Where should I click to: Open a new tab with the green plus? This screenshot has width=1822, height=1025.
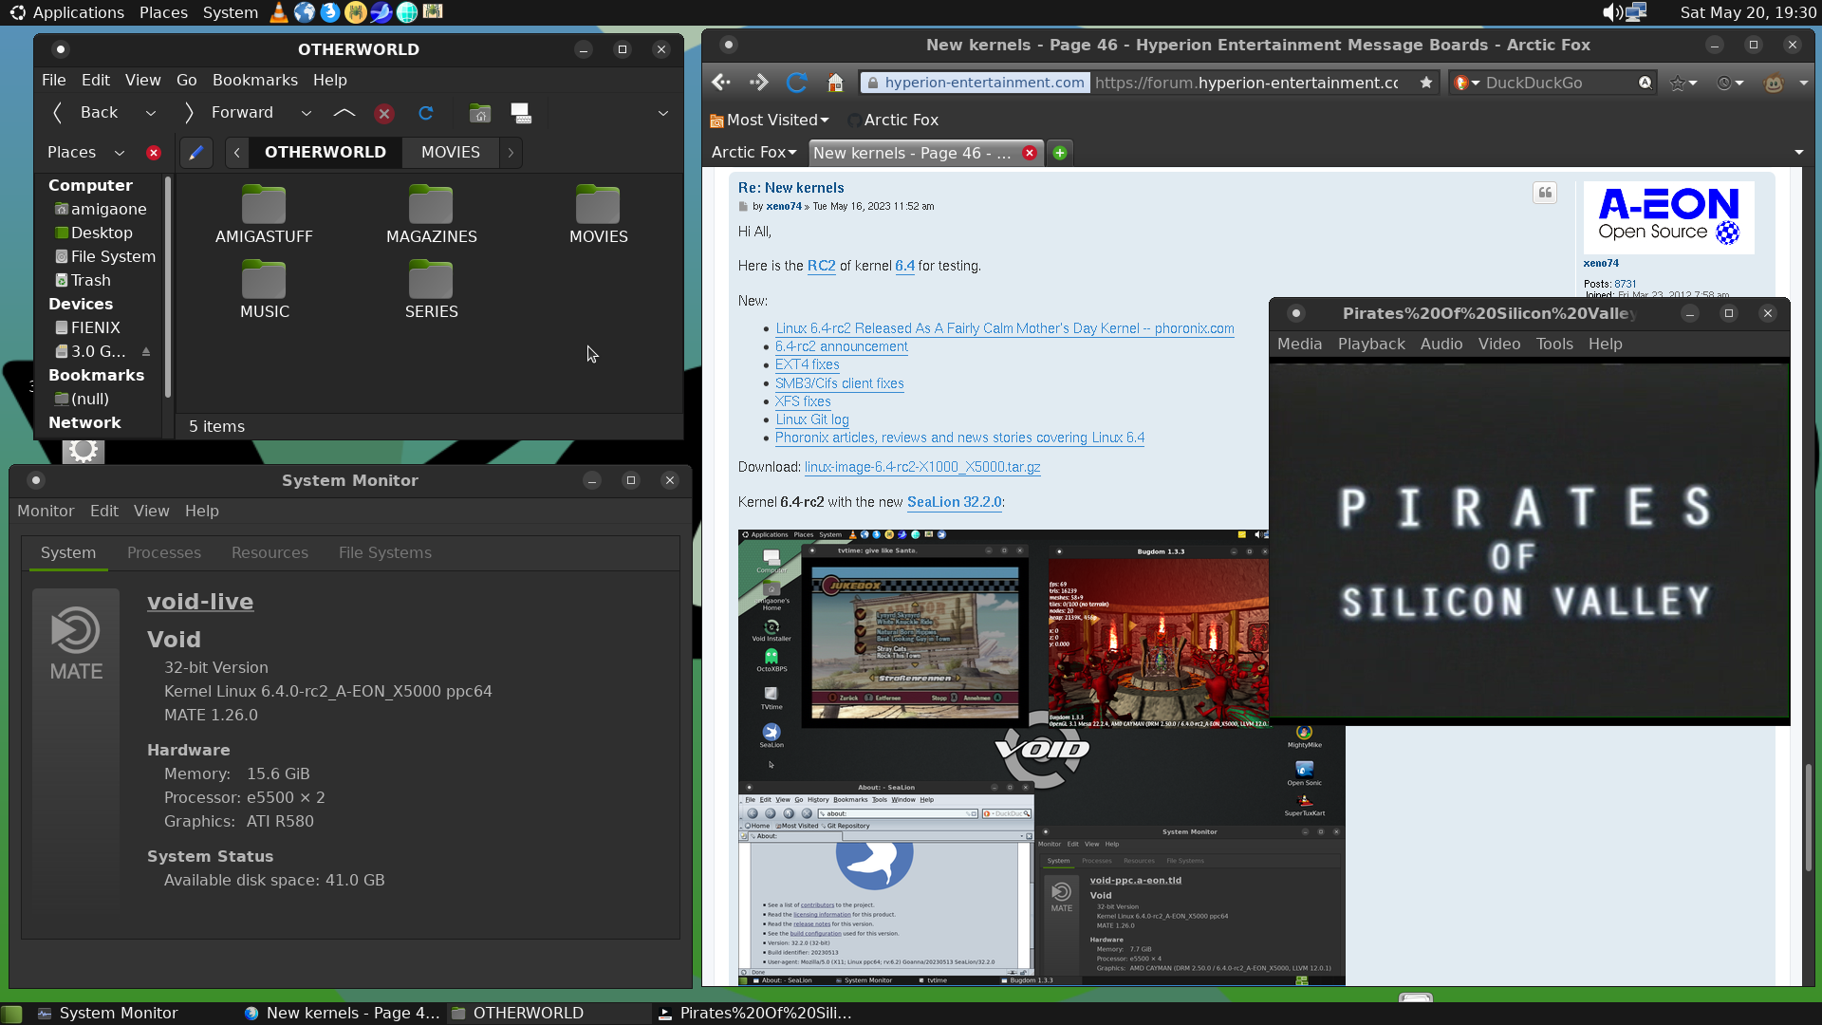coord(1060,153)
